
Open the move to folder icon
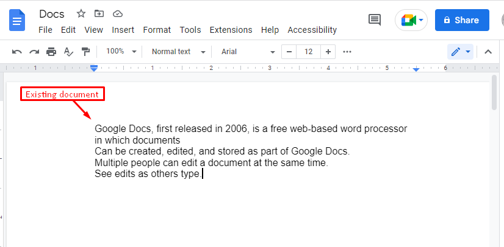click(99, 13)
